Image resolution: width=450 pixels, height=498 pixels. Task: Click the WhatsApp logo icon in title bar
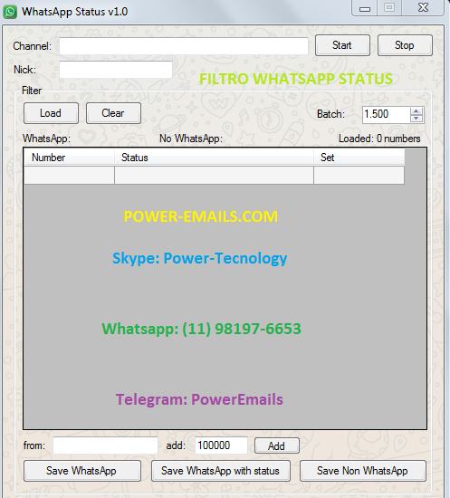tap(10, 12)
